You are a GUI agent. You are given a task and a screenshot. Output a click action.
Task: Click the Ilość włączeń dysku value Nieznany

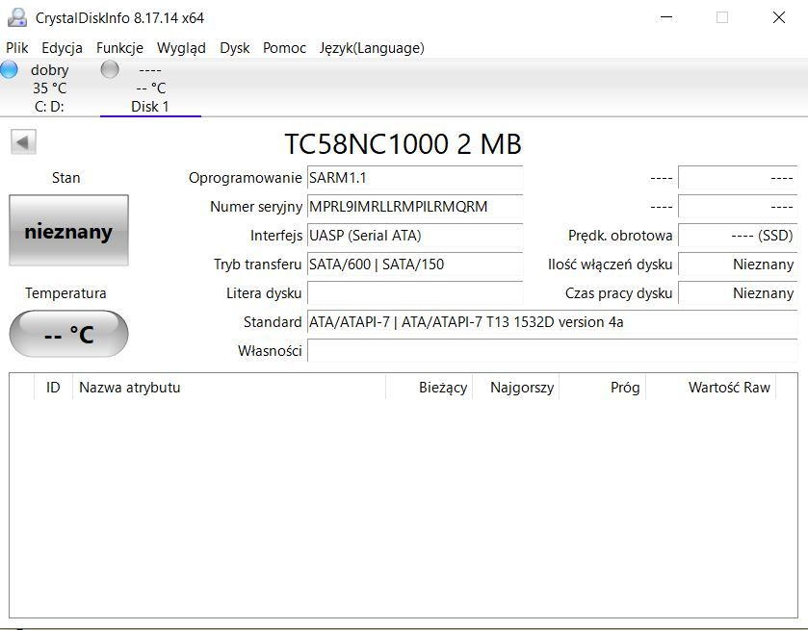tap(738, 265)
